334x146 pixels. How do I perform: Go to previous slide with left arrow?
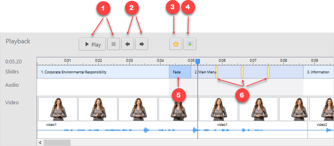point(128,44)
